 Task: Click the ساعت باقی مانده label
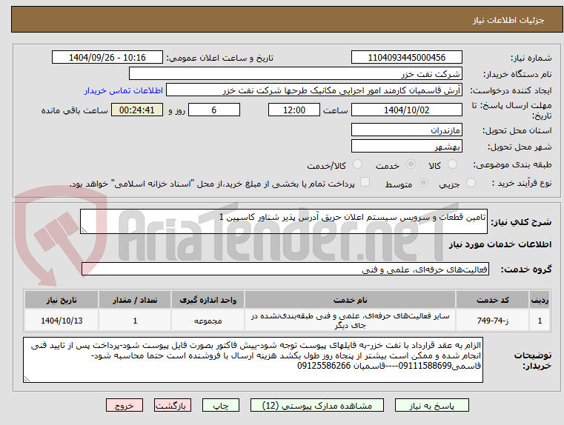[x=74, y=110]
